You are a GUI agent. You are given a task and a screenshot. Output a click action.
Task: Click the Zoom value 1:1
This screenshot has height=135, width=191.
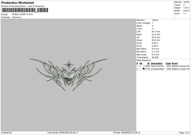click(x=185, y=13)
